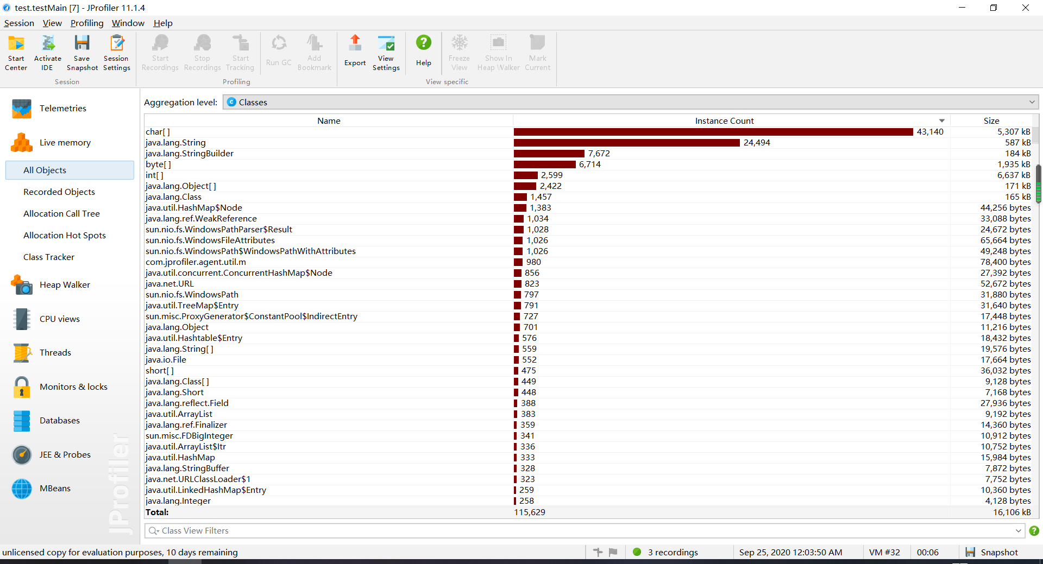Select the java.lang.StringBuilder row
Screen dimensions: 1043x564
(x=588, y=154)
